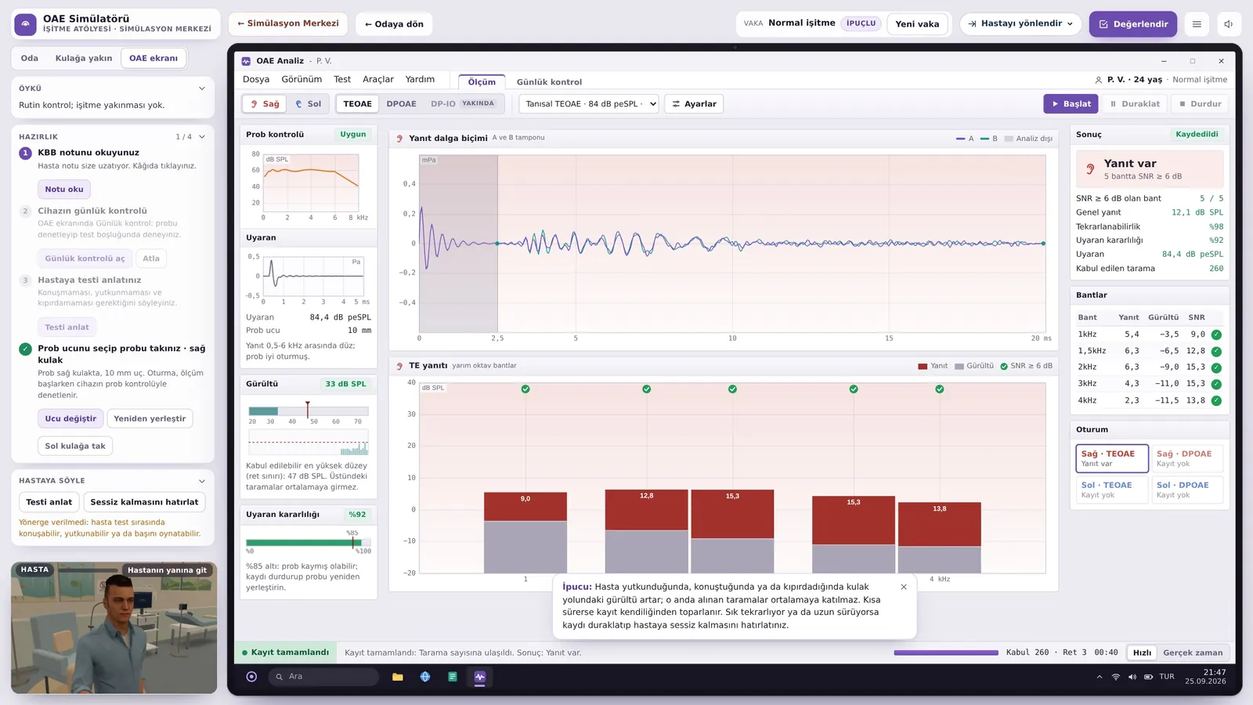Select the Sağ ear toggle
1253x705 pixels.
(x=264, y=104)
